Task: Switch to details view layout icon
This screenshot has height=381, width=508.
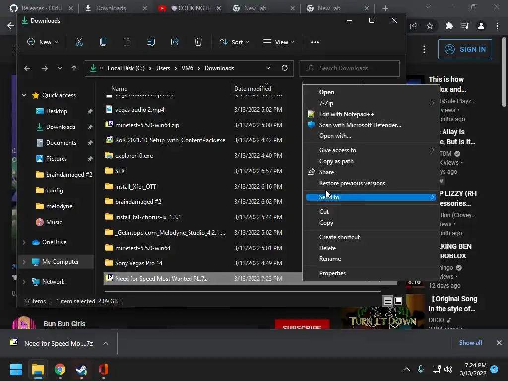Action: [x=388, y=301]
